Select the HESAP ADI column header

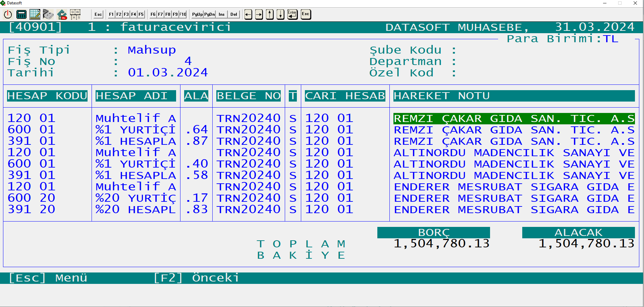point(136,96)
